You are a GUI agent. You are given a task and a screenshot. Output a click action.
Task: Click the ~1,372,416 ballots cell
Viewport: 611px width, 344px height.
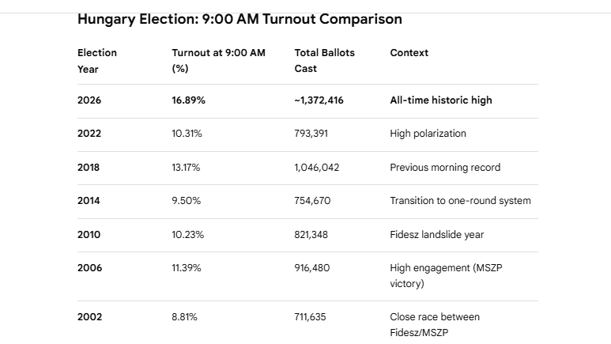pos(319,100)
